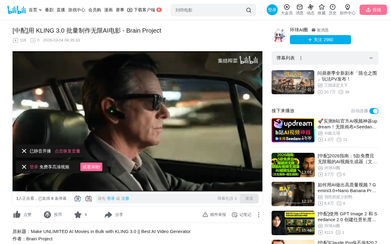Screen dimensions: 391x244
Task: Open GPT Image 2 Seedance video thumbnail
Action: 293,223
